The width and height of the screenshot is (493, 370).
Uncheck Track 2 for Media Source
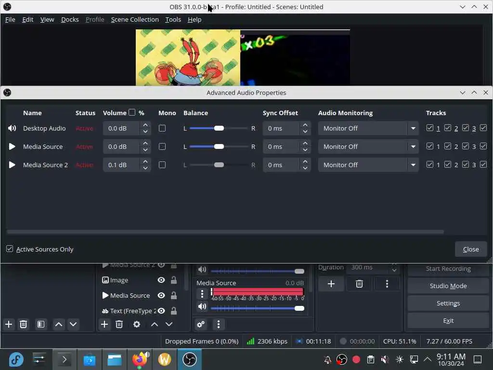[448, 146]
